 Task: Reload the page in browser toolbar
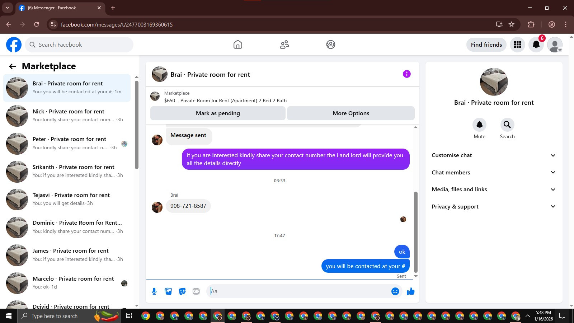37,24
